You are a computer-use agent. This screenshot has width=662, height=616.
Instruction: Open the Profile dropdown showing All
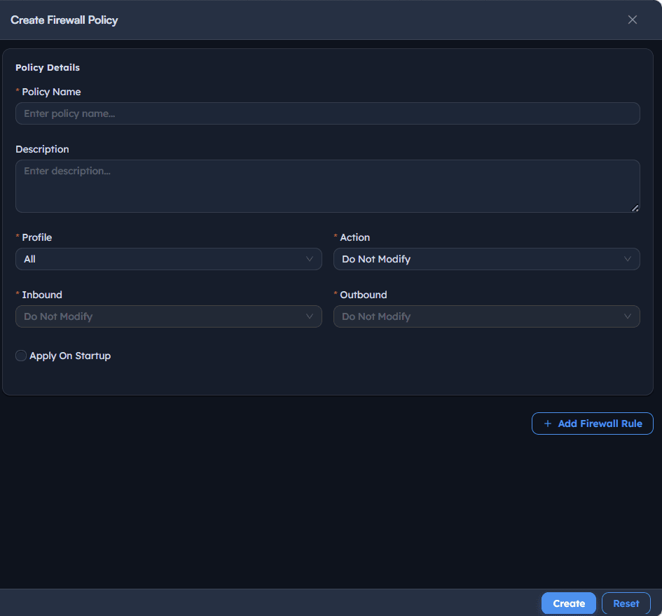pos(168,259)
